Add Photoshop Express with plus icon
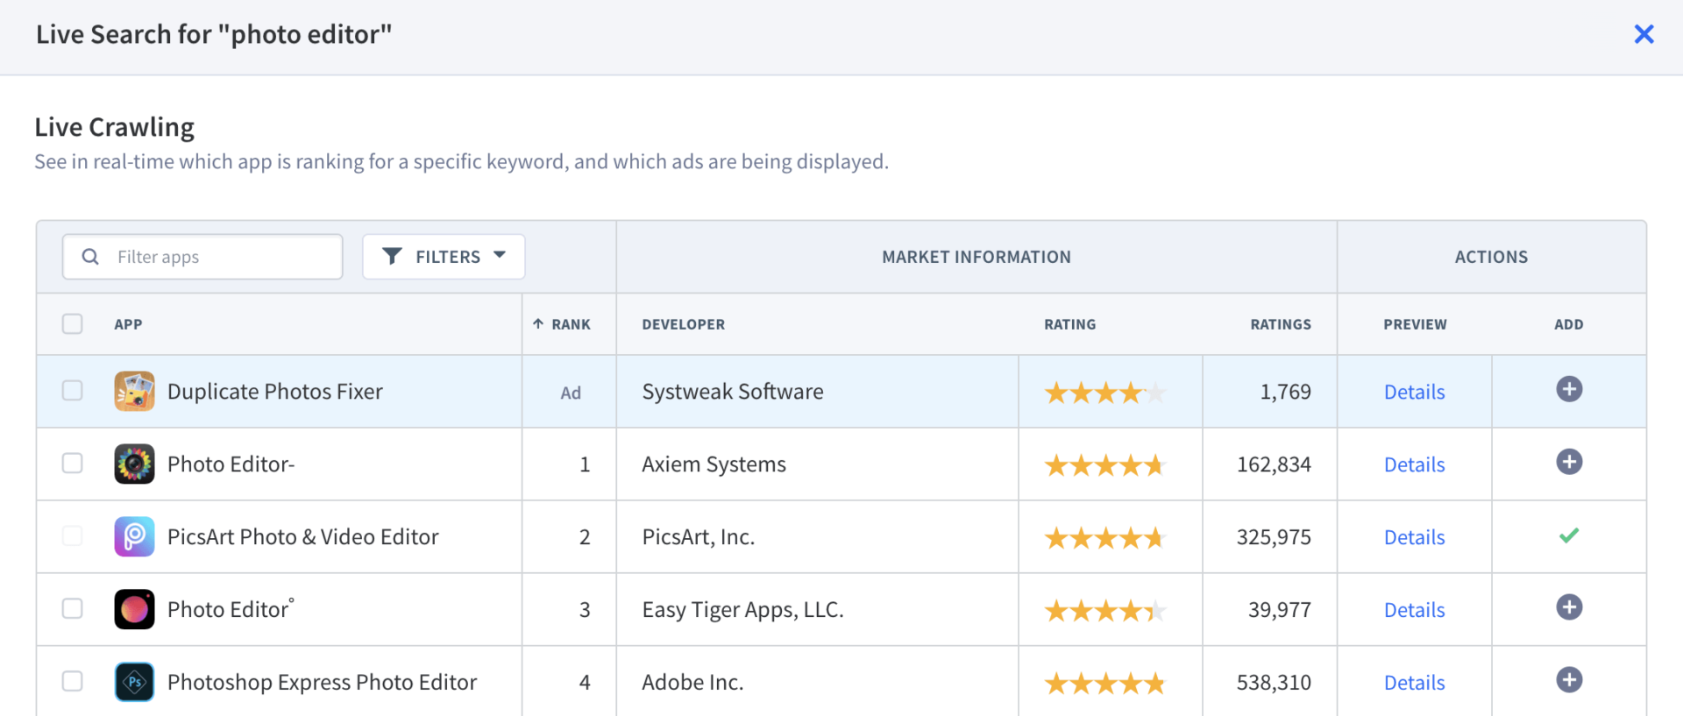 pyautogui.click(x=1569, y=680)
